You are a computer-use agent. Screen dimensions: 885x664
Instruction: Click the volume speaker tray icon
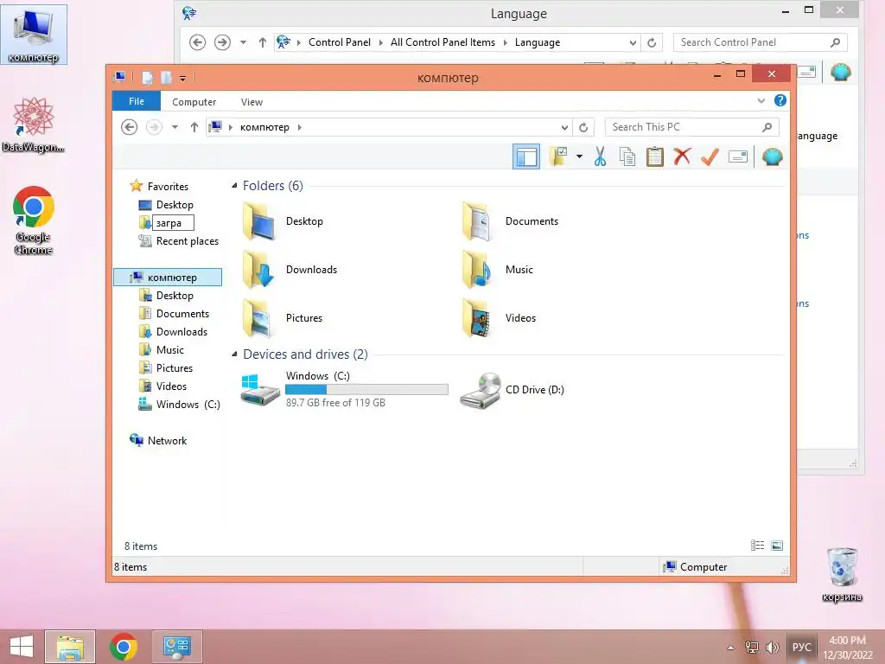772,648
